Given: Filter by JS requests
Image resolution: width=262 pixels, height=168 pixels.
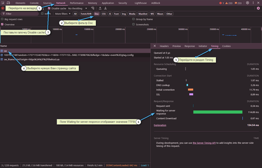Looking at the screenshot, I should pyautogui.click(x=110, y=14).
